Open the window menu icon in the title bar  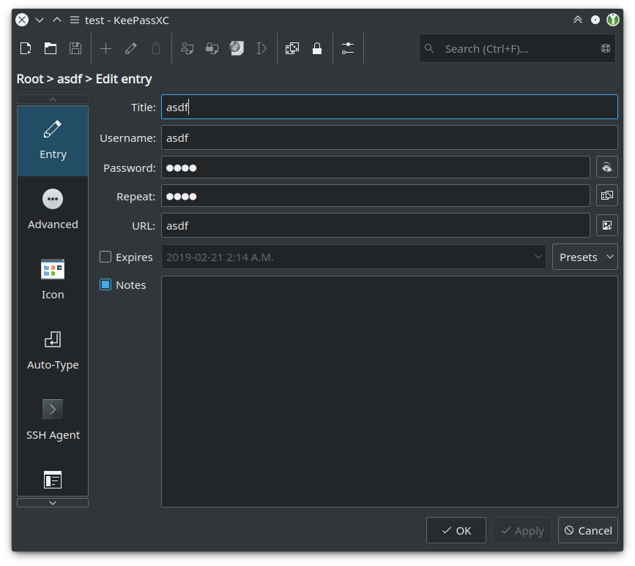click(74, 20)
